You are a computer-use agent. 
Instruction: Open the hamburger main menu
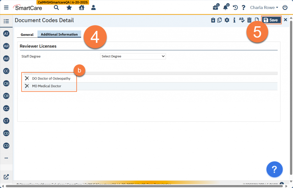pyautogui.click(x=6, y=8)
